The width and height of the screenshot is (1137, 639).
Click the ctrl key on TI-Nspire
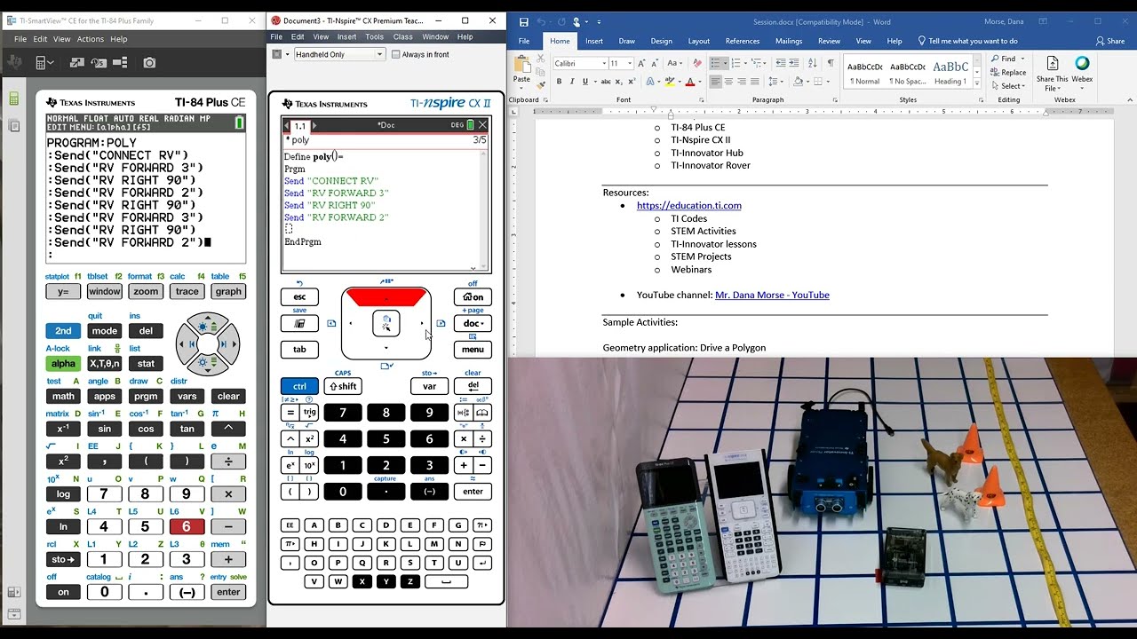[299, 386]
